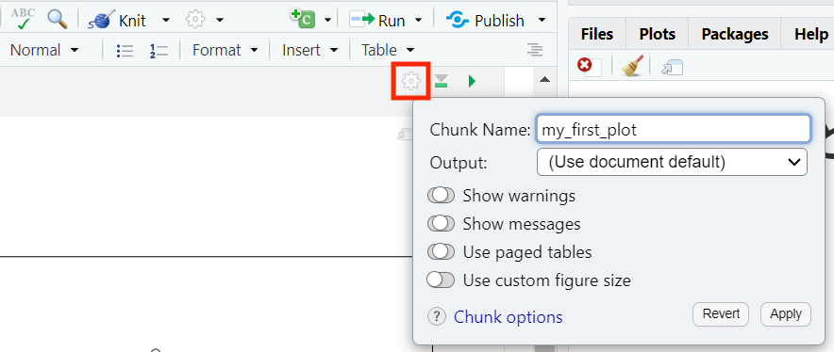Screen dimensions: 834x352
Task: Open the Chunk options link
Action: (508, 317)
